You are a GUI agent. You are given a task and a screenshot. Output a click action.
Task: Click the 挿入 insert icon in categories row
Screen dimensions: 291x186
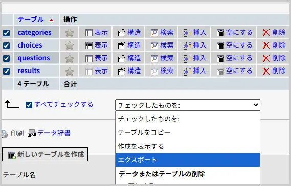187,33
